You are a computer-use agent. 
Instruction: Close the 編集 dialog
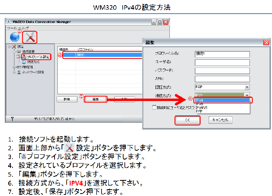click(266, 42)
